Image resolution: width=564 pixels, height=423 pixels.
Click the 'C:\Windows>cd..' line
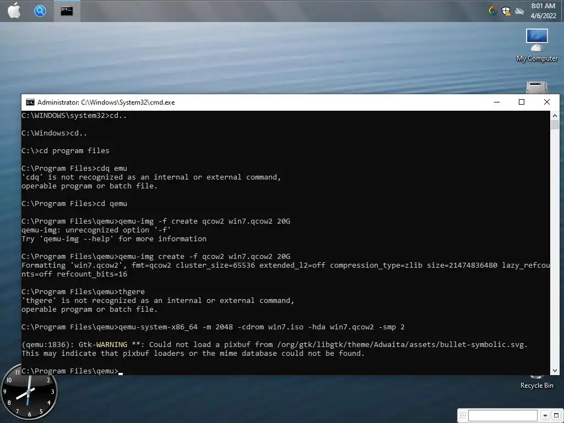55,133
